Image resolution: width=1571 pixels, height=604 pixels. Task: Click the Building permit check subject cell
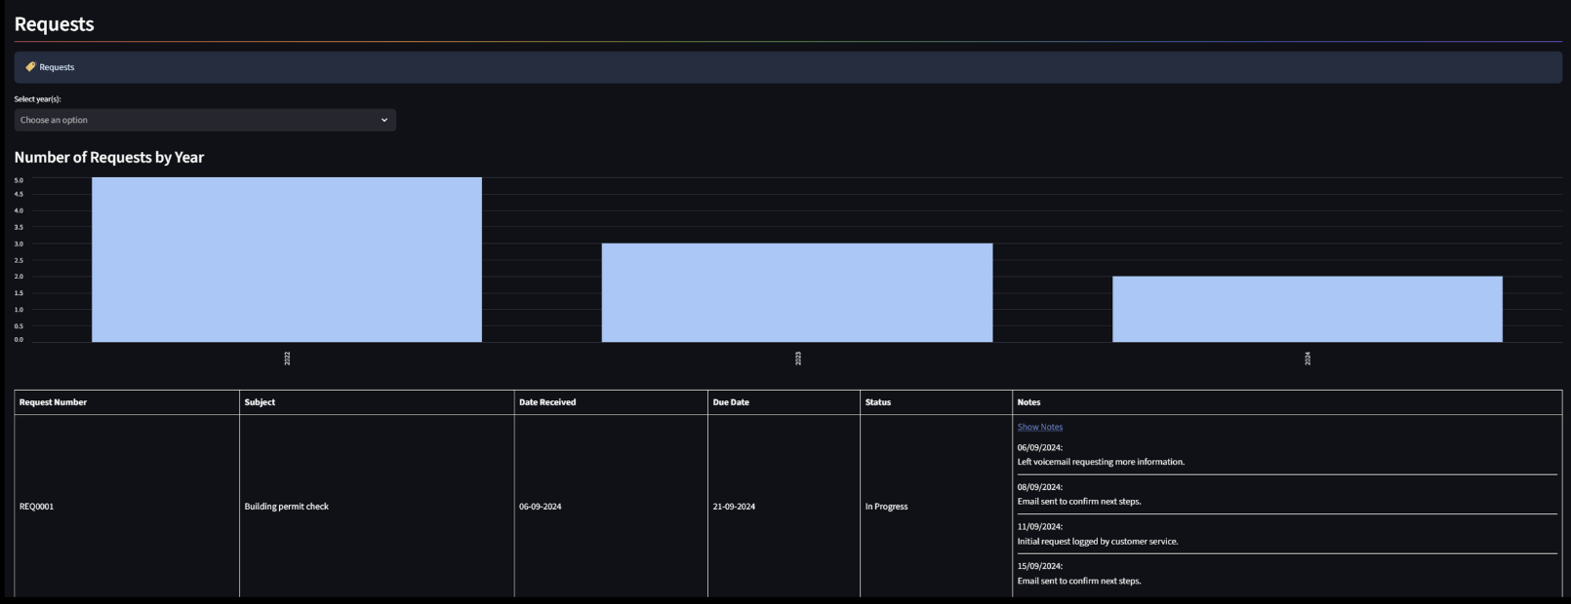(286, 507)
